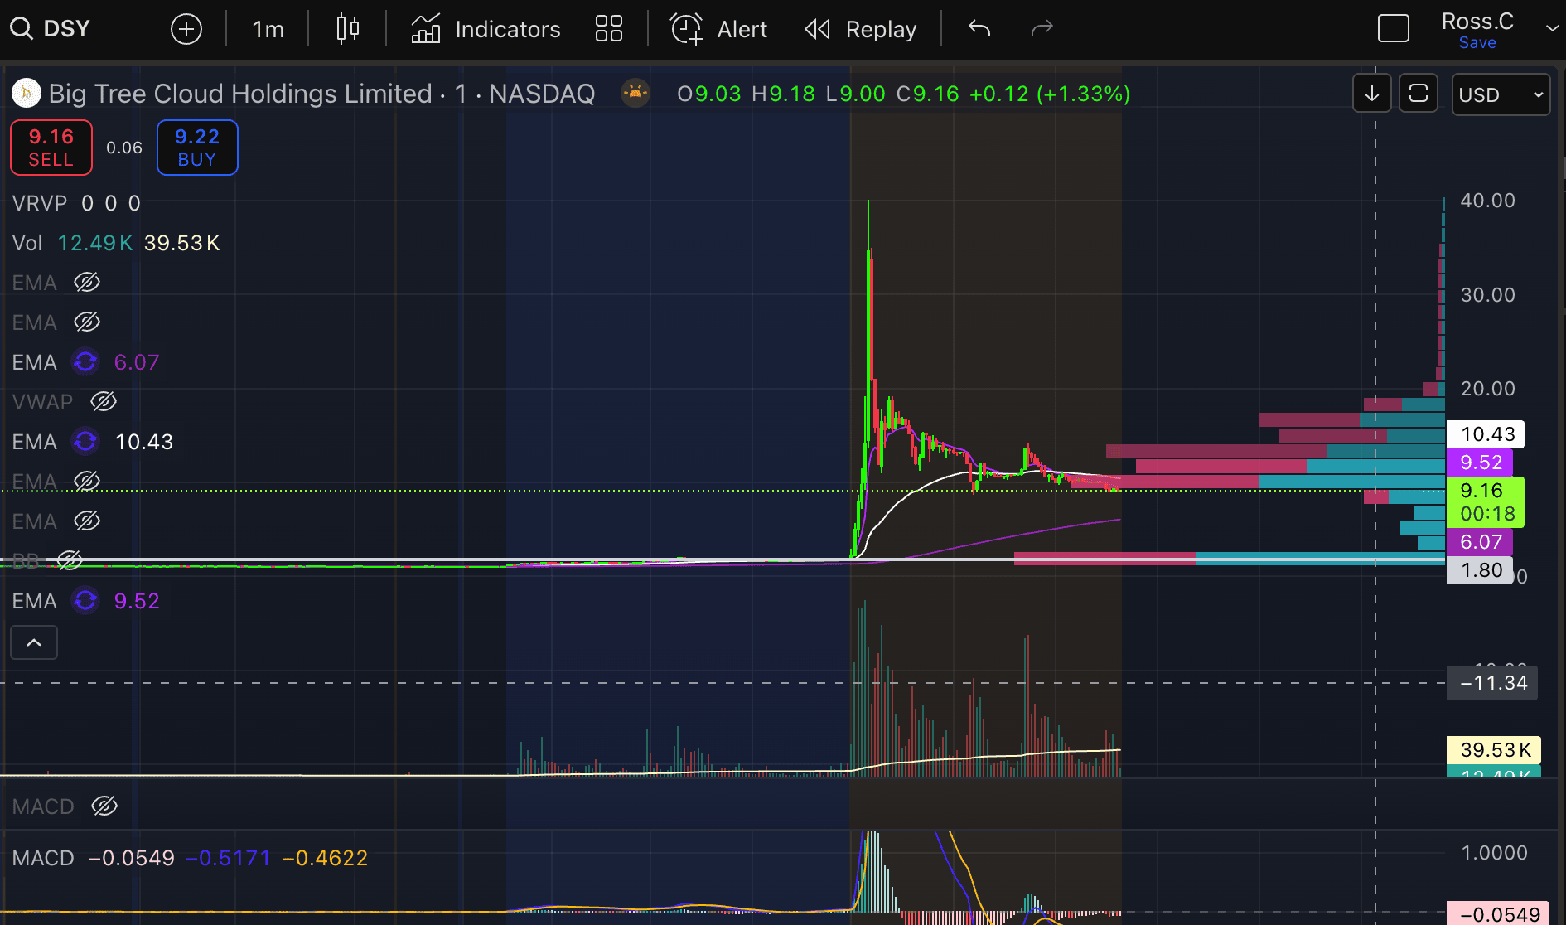Click the 30.00 price axis tick
The height and width of the screenshot is (925, 1566).
click(1487, 295)
